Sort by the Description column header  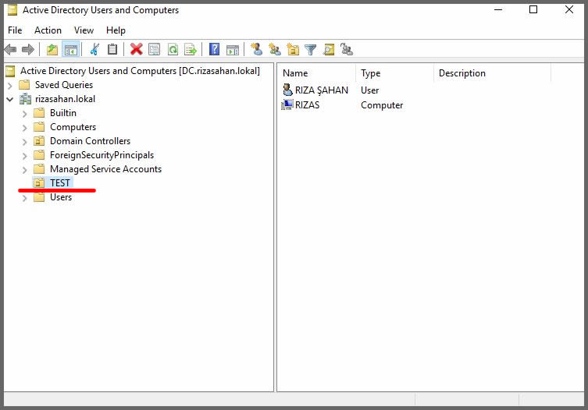click(493, 73)
